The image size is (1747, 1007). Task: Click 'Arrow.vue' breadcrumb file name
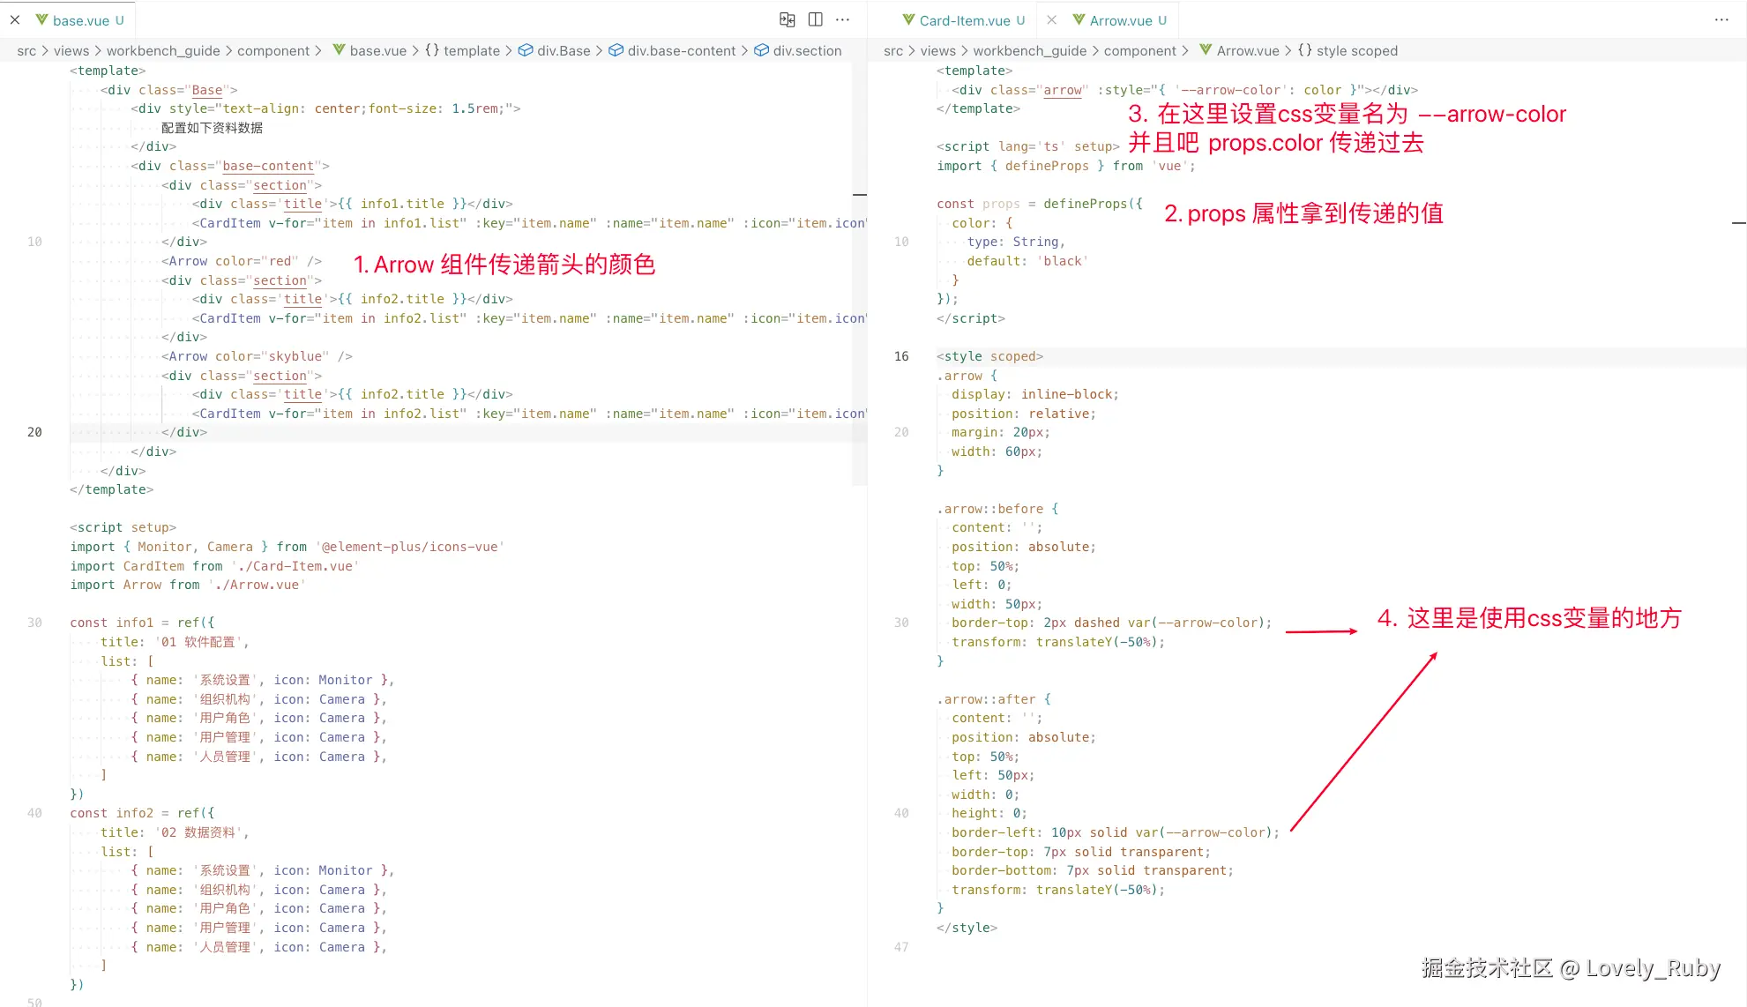coord(1248,51)
